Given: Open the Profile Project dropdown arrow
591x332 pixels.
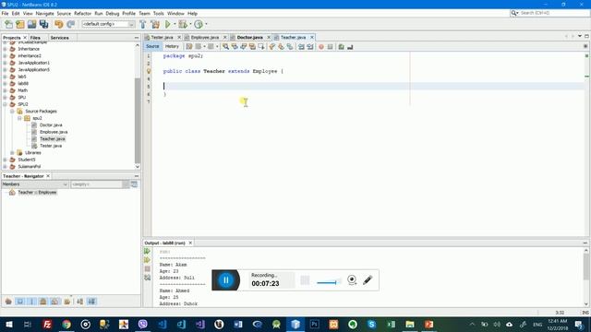Looking at the screenshot, I should (206, 25).
